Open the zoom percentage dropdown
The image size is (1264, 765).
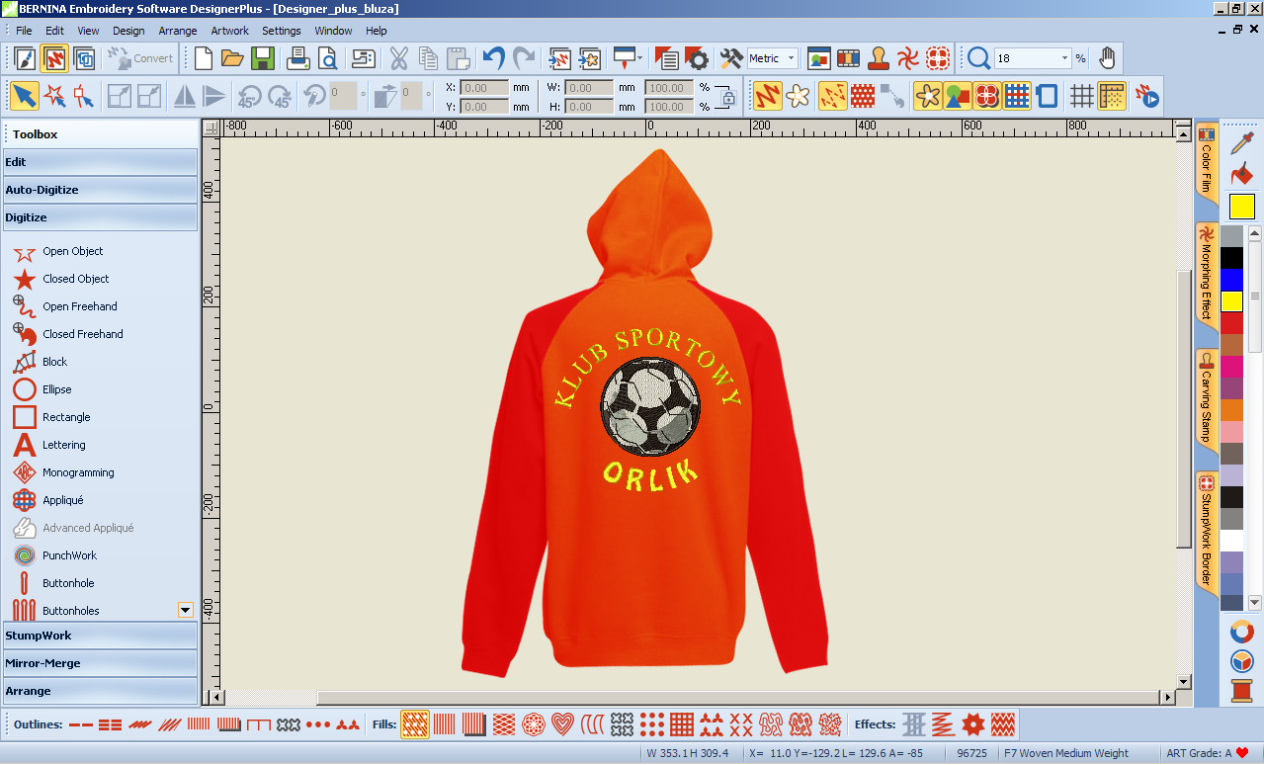pyautogui.click(x=1064, y=58)
